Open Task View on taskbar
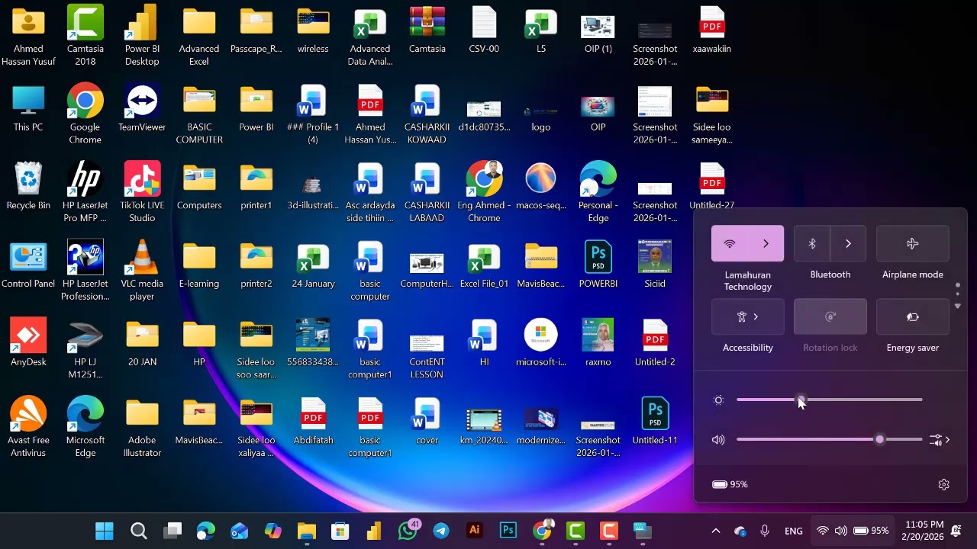The height and width of the screenshot is (549, 977). [x=173, y=531]
